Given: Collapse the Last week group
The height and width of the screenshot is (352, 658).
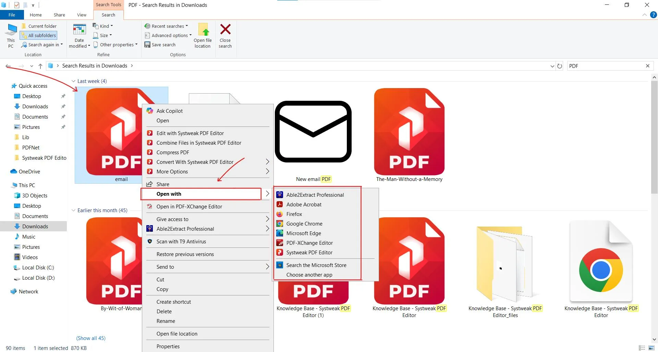Looking at the screenshot, I should 73,81.
